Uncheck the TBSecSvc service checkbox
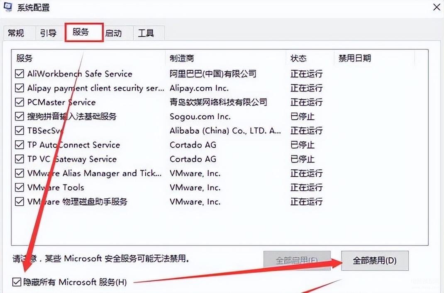This screenshot has height=293, width=444. [x=20, y=131]
